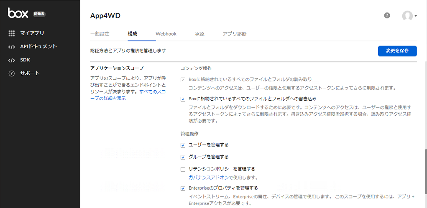Click the 開発者 badge beside Box logo
The image size is (427, 208).
coord(39,14)
